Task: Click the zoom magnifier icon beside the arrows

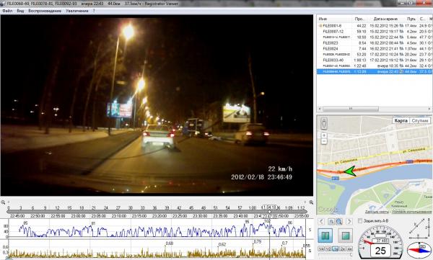Action: (x=339, y=221)
